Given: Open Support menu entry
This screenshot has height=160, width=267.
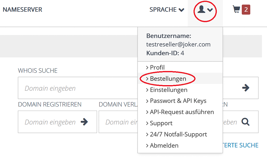Looking at the screenshot, I should (180, 123).
